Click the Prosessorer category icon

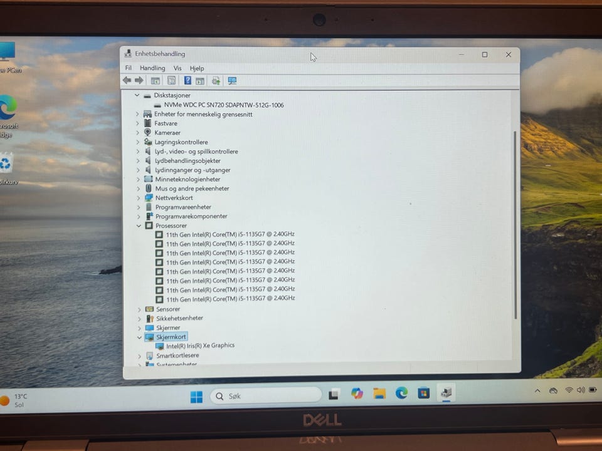coord(149,225)
